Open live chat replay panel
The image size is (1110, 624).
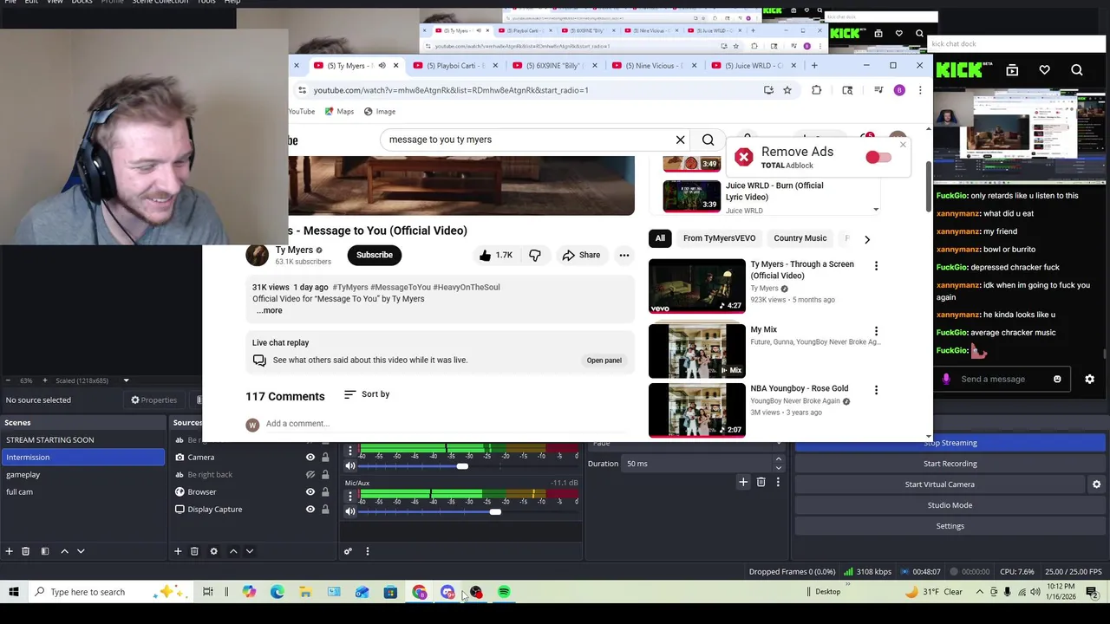[604, 361]
